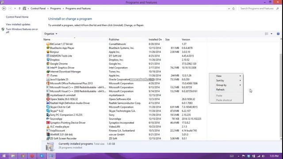
Task: Open the Organize dropdown menu
Action: (51, 34)
